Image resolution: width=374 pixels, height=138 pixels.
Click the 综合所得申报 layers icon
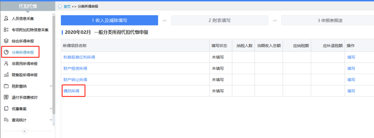click(7, 41)
